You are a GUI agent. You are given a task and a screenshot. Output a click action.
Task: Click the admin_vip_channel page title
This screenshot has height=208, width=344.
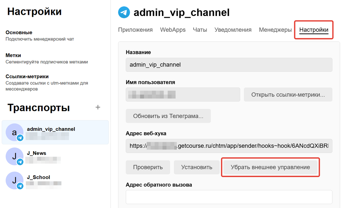[182, 13]
